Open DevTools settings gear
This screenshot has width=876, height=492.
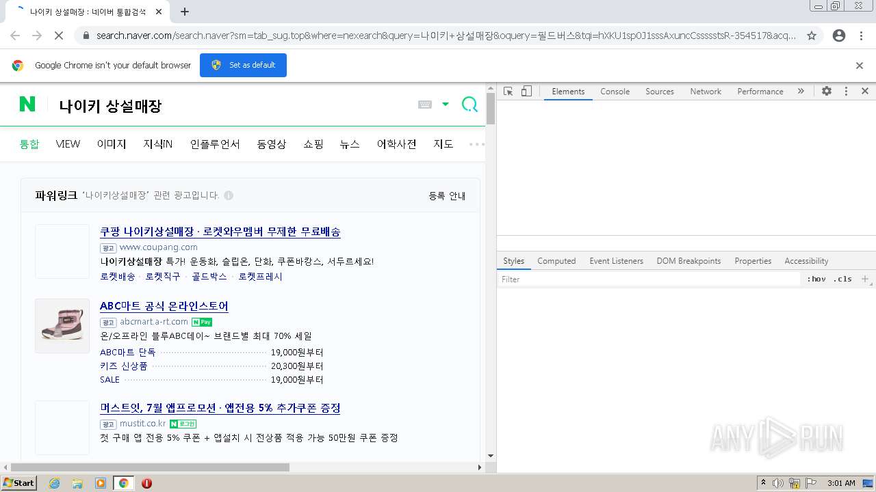click(x=827, y=91)
